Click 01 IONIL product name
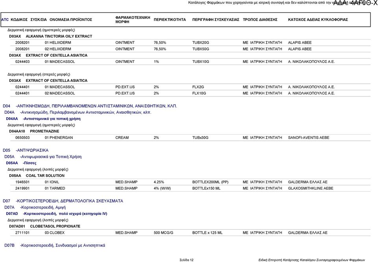This screenshot has height=262, width=378. [52, 182]
